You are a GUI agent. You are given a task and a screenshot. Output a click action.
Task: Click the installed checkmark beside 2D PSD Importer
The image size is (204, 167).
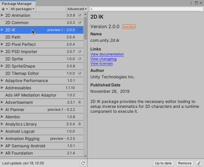pyautogui.click(x=80, y=52)
